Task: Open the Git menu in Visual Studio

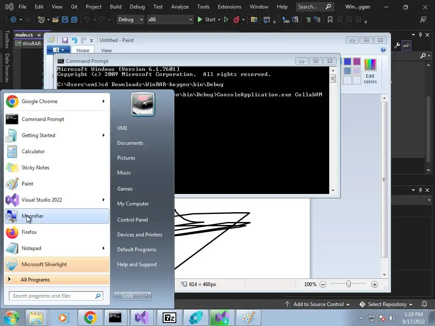Action: 74,7
